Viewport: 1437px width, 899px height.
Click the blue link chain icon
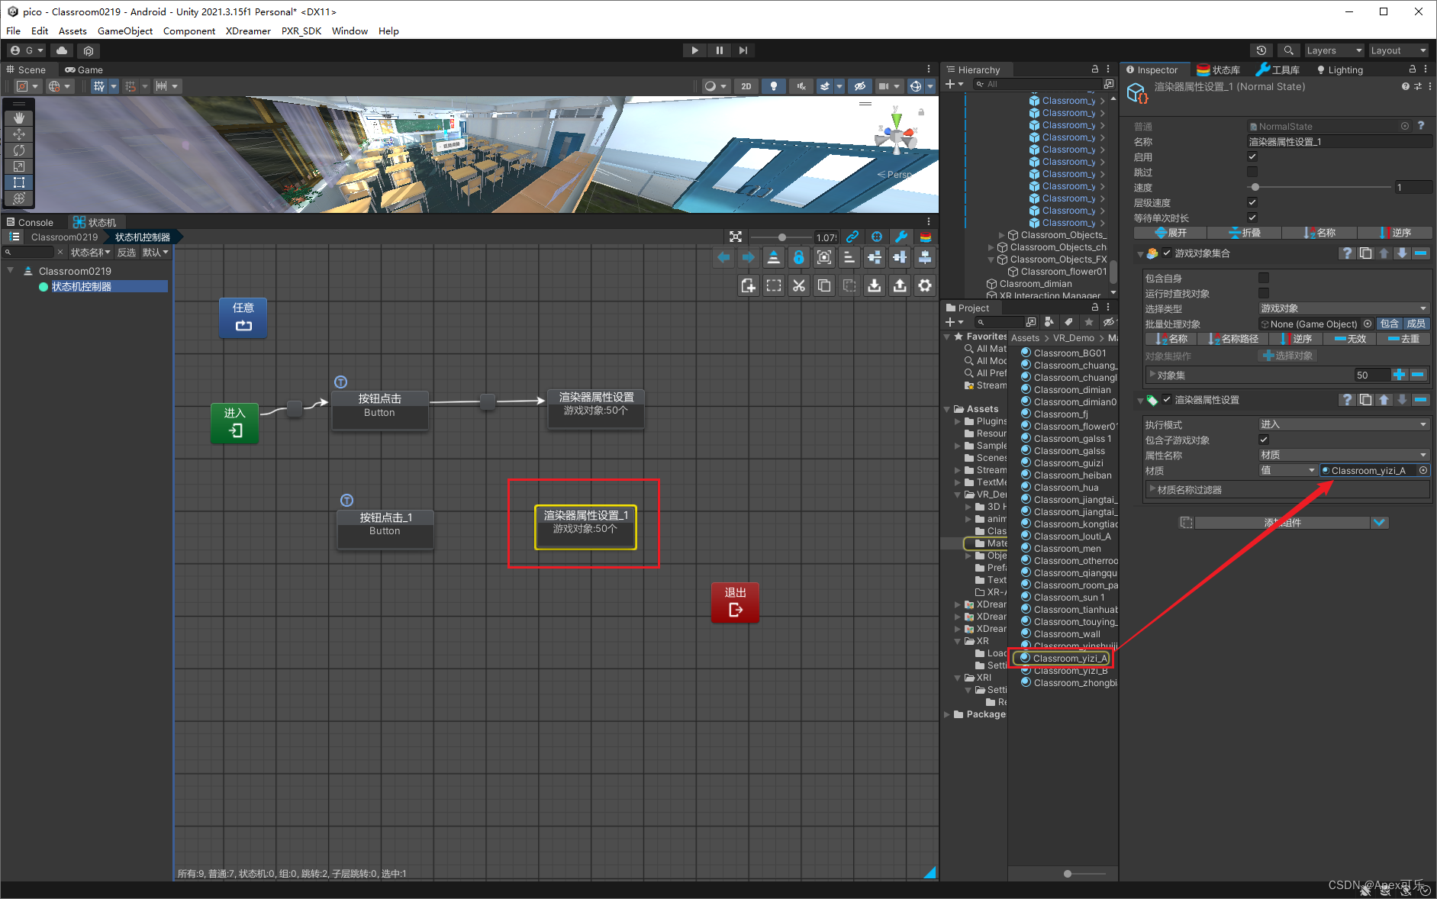(852, 237)
